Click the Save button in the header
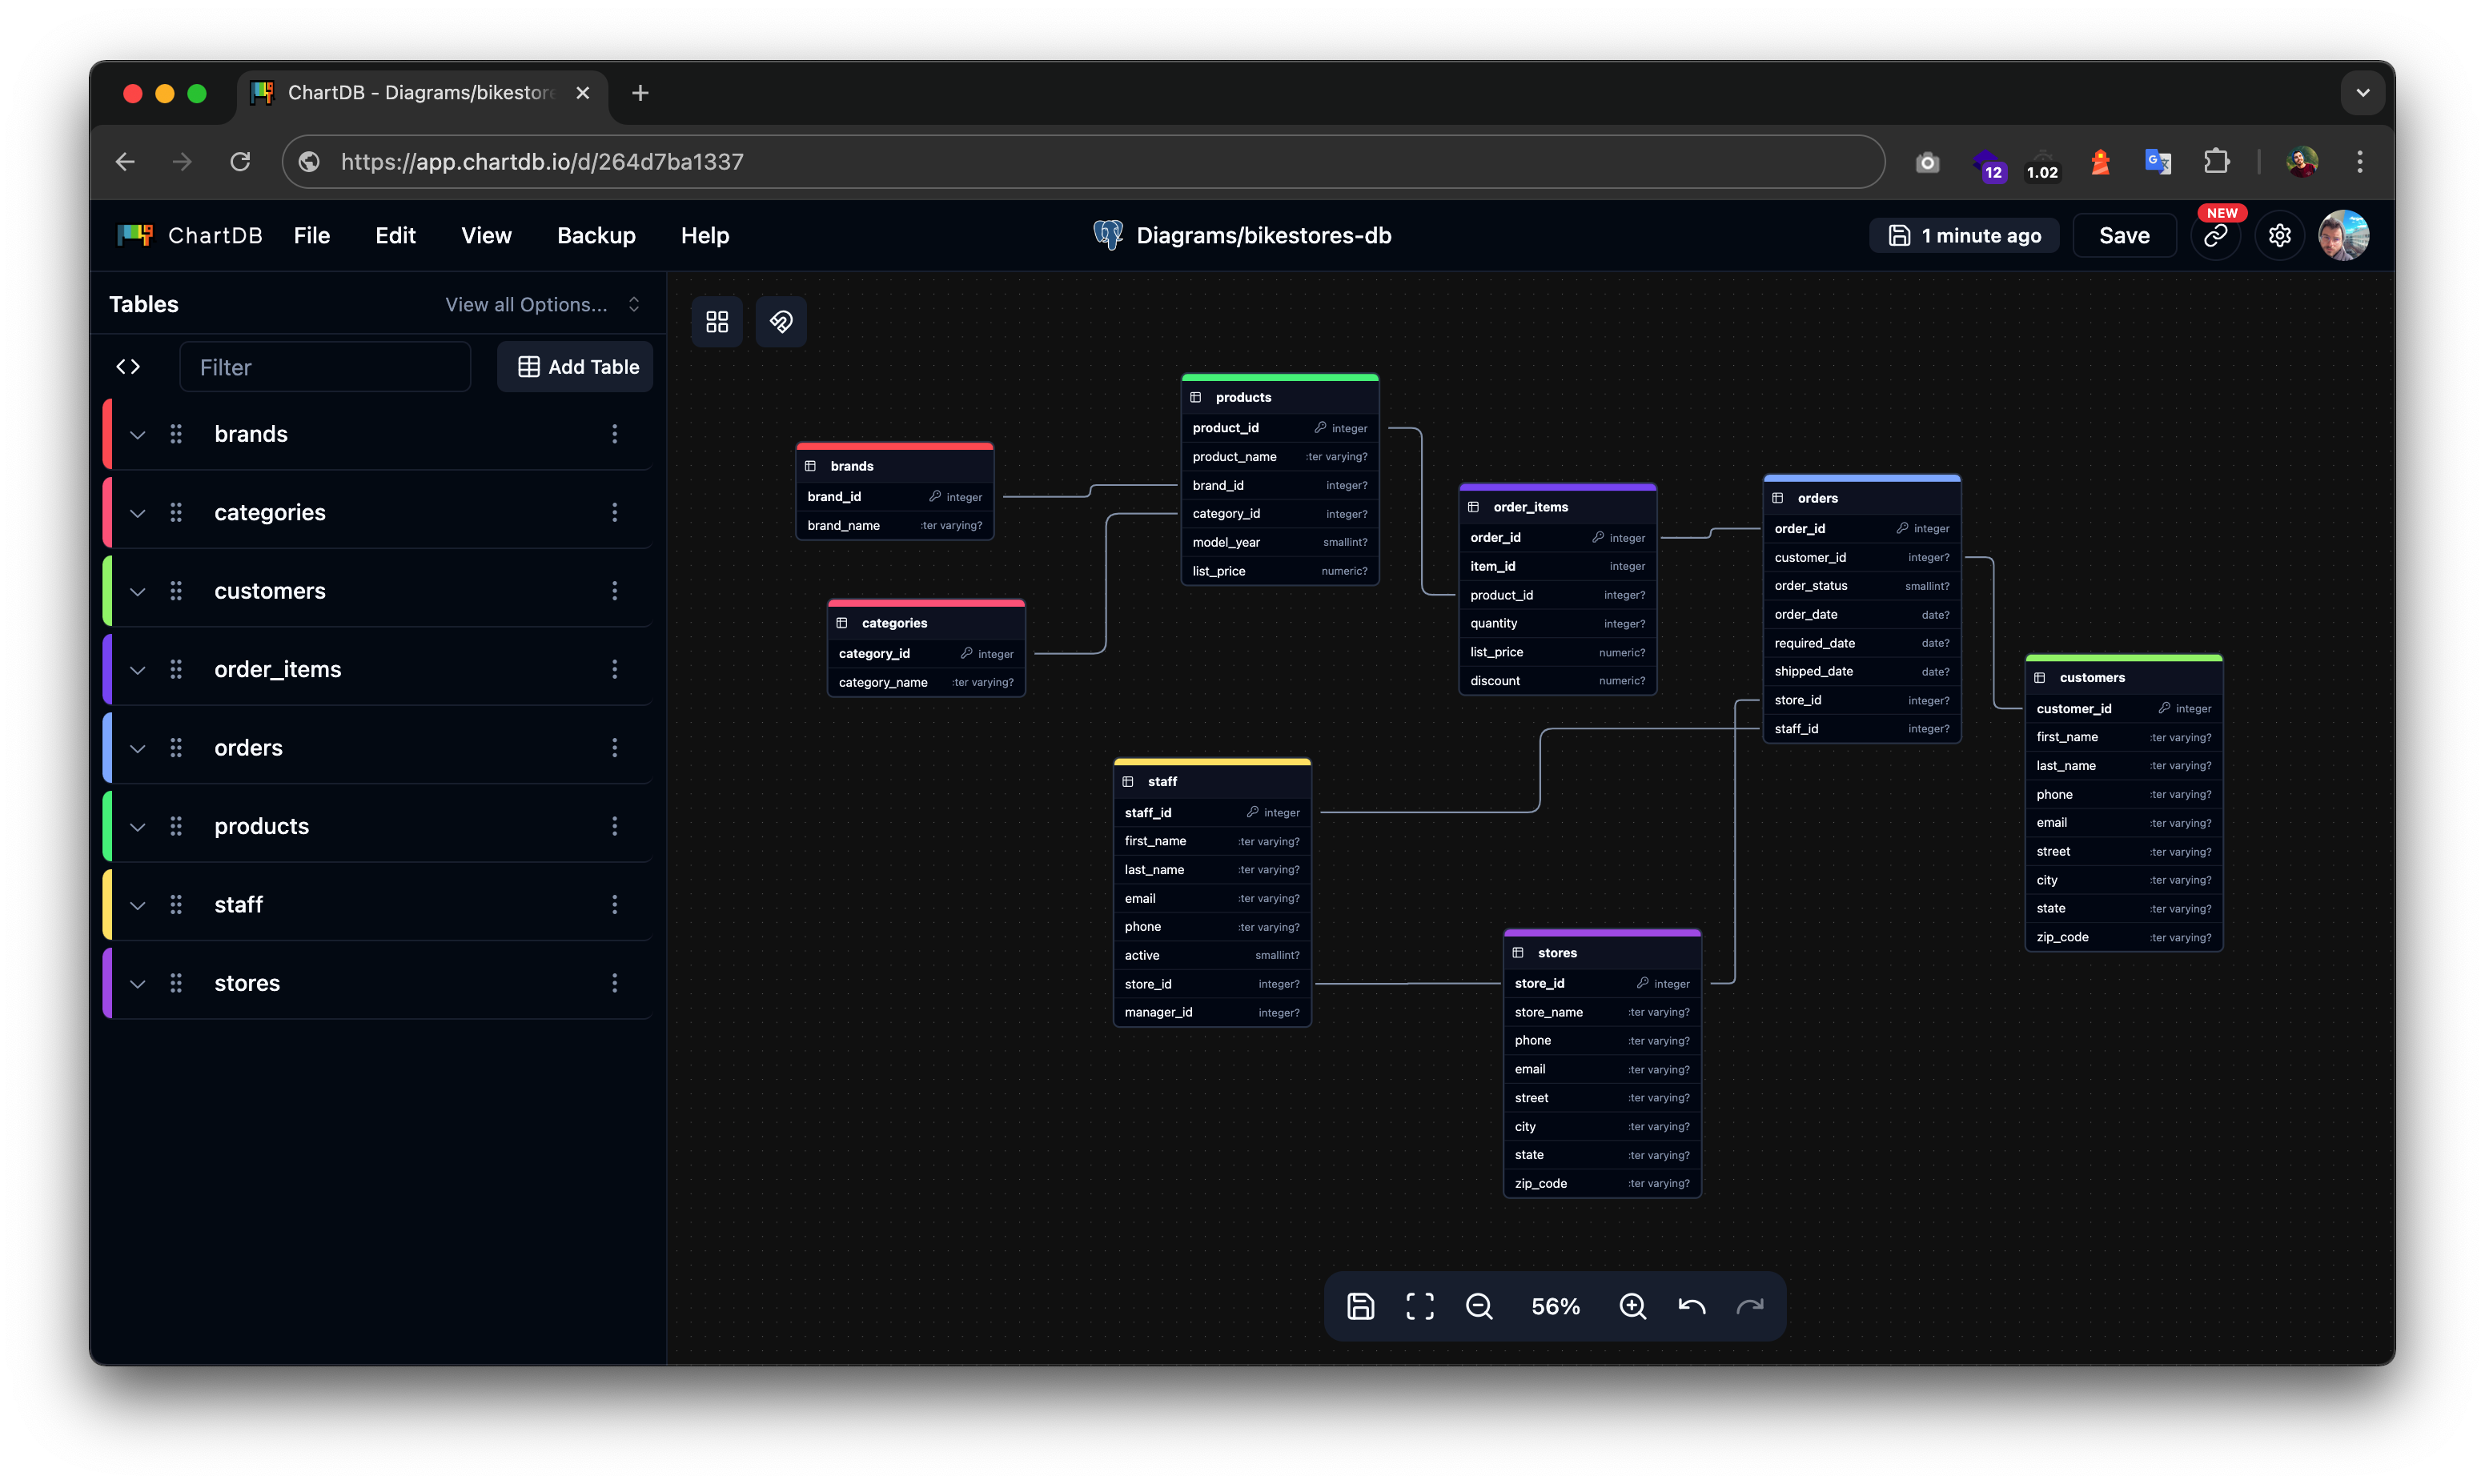Viewport: 2485px width, 1484px height. [2124, 236]
